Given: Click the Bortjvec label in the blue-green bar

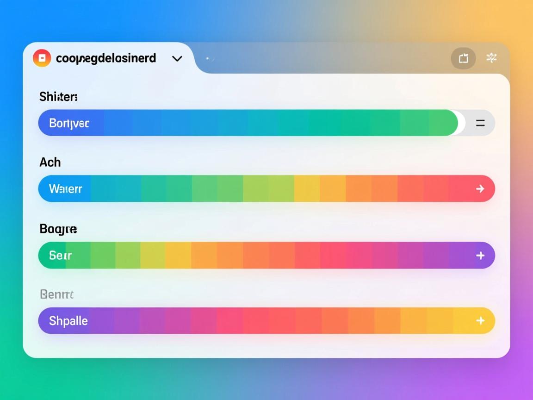Looking at the screenshot, I should click(69, 124).
